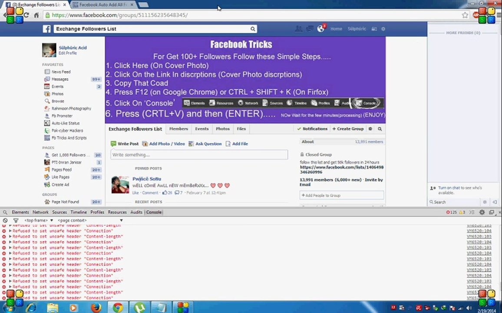The image size is (502, 313).
Task: Open Timeline panel in DevTools
Action: pos(79,212)
